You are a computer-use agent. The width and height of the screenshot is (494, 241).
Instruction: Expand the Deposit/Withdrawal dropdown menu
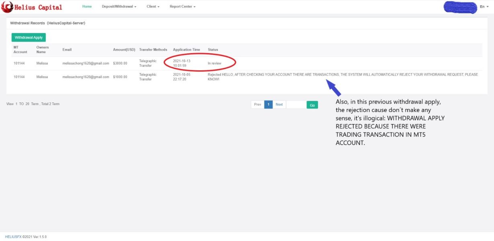click(119, 6)
